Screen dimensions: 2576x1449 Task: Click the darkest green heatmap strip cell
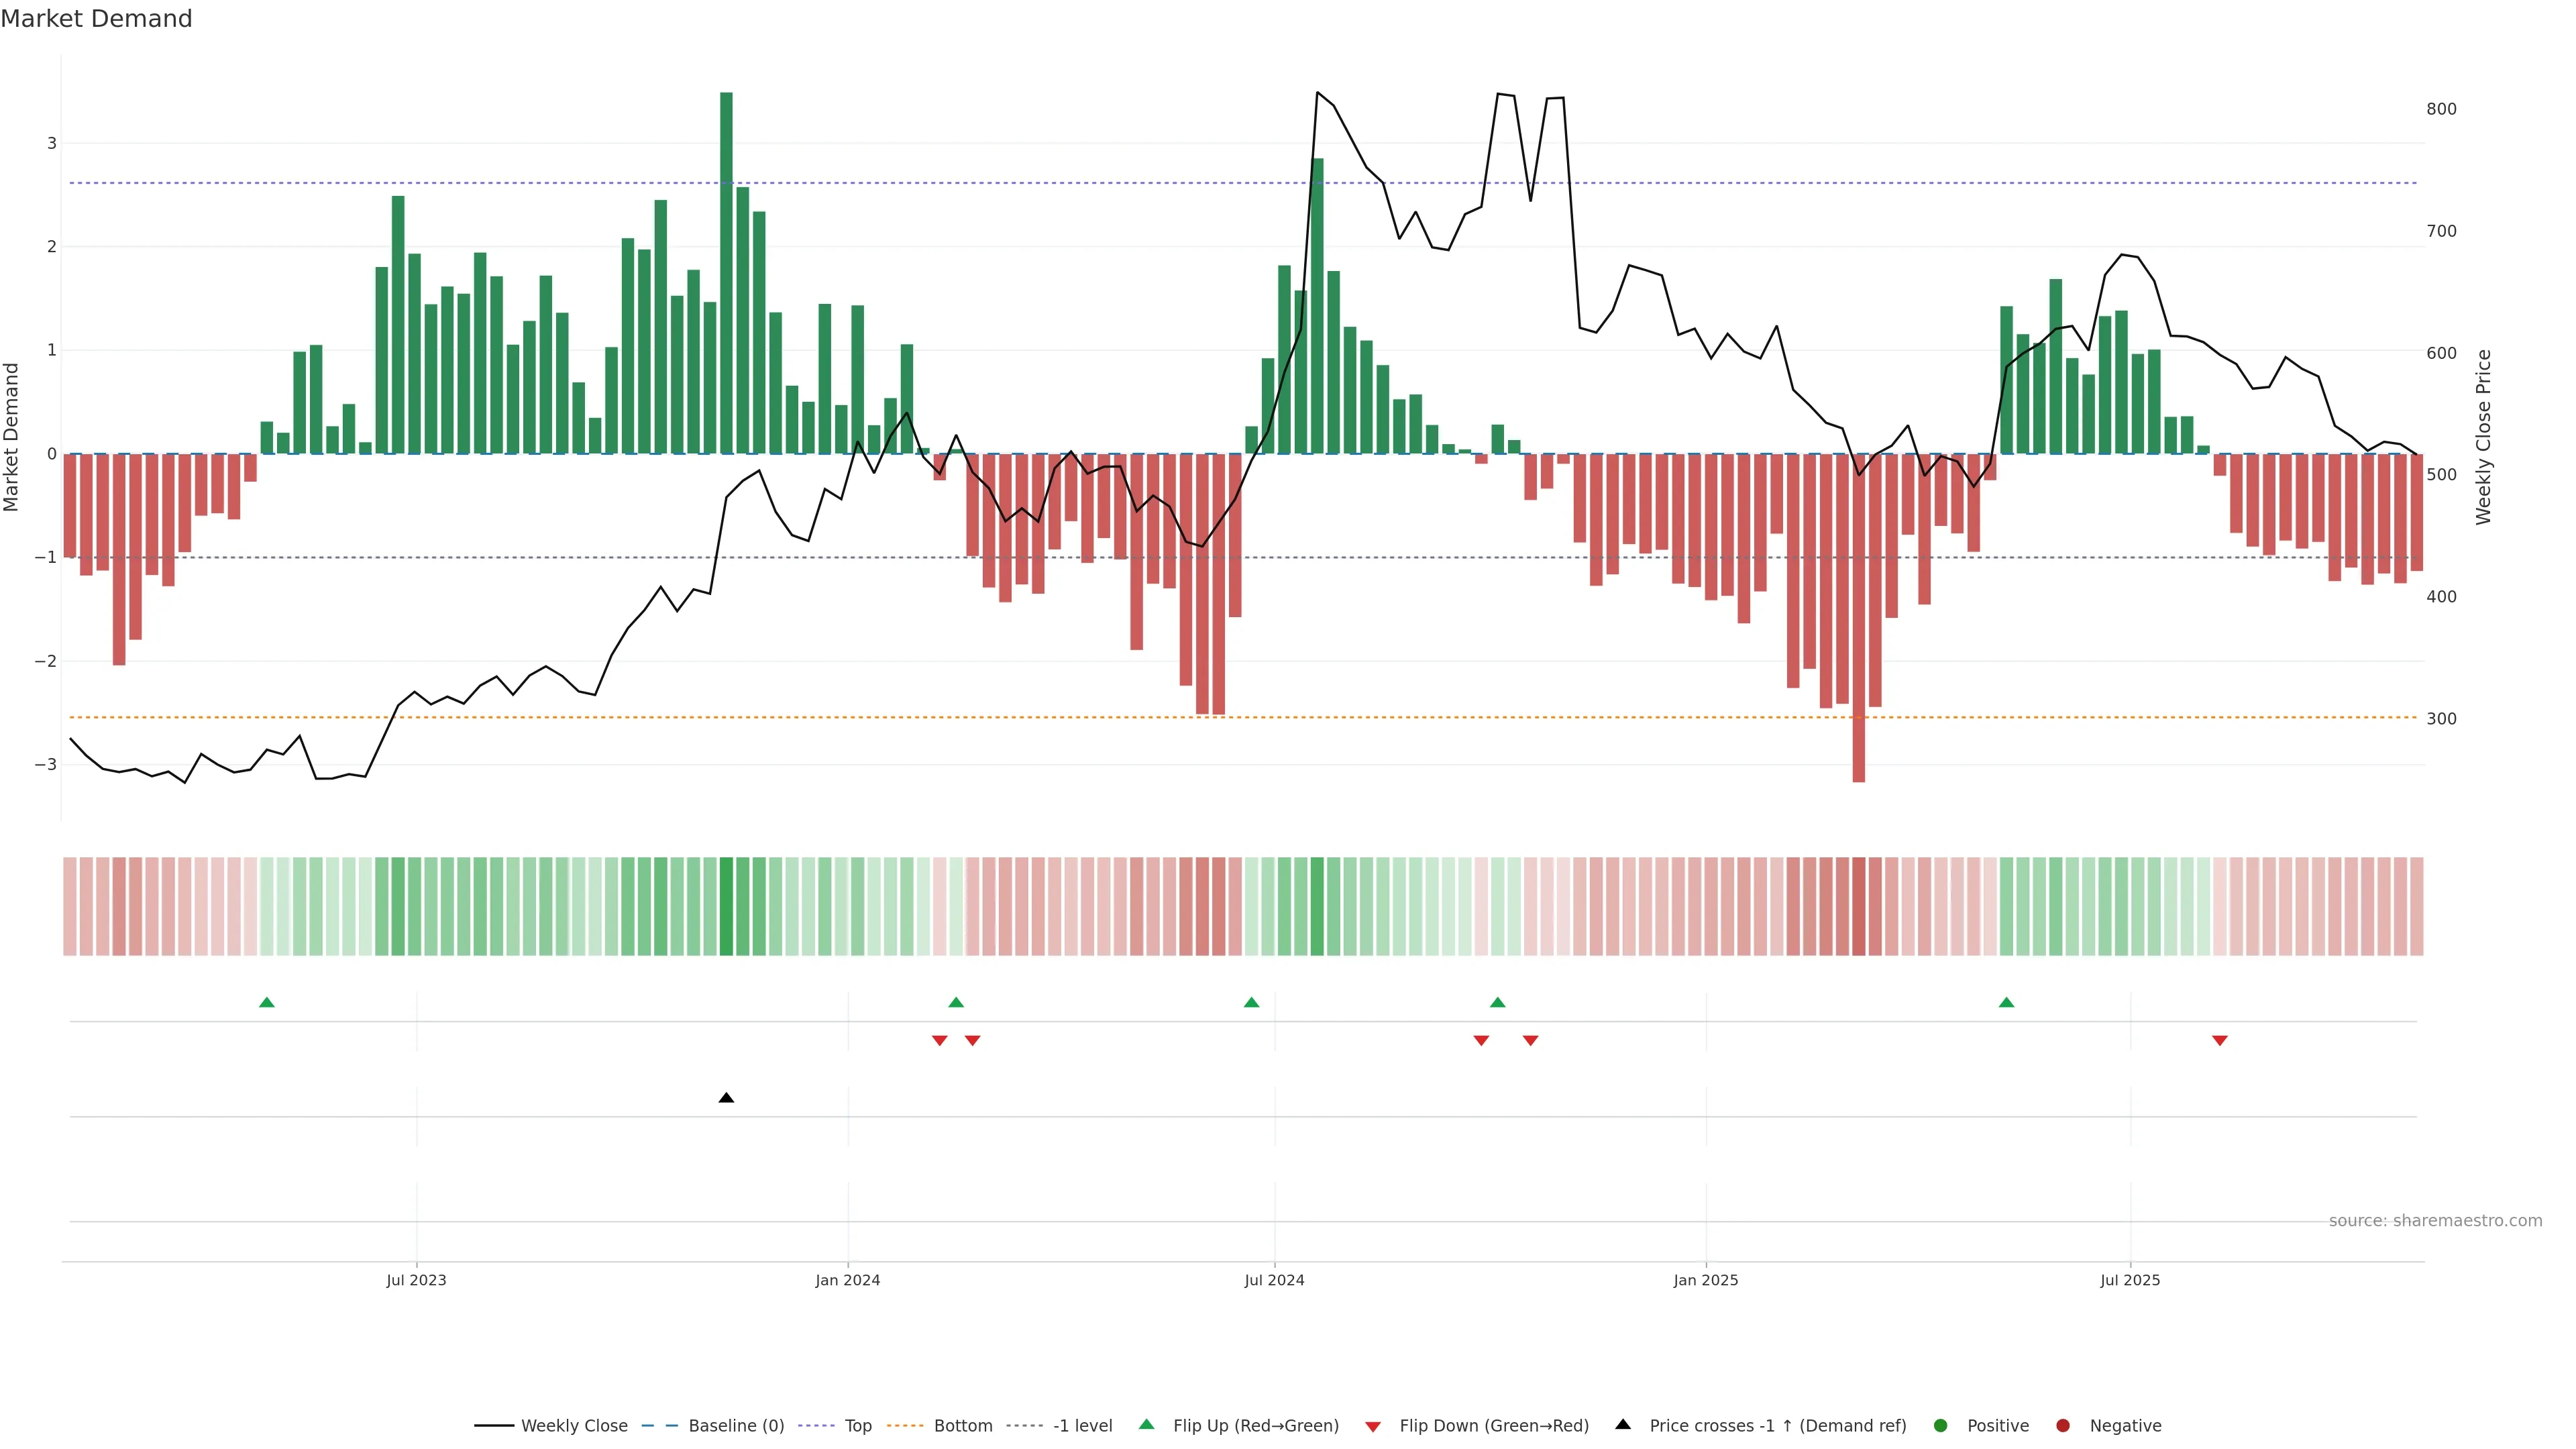tap(726, 906)
